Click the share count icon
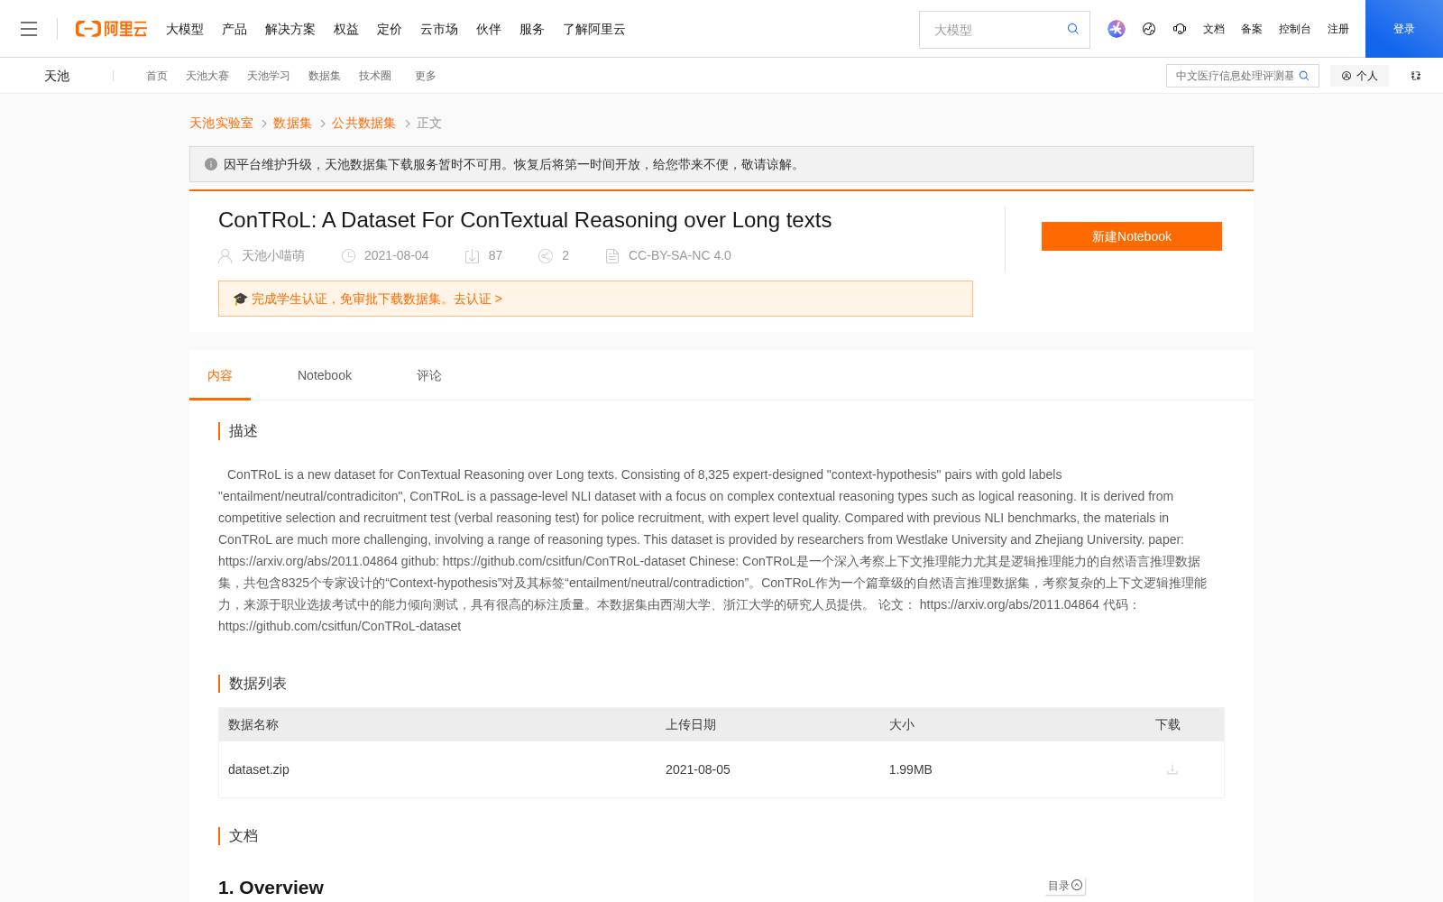The height and width of the screenshot is (902, 1443). 546,256
